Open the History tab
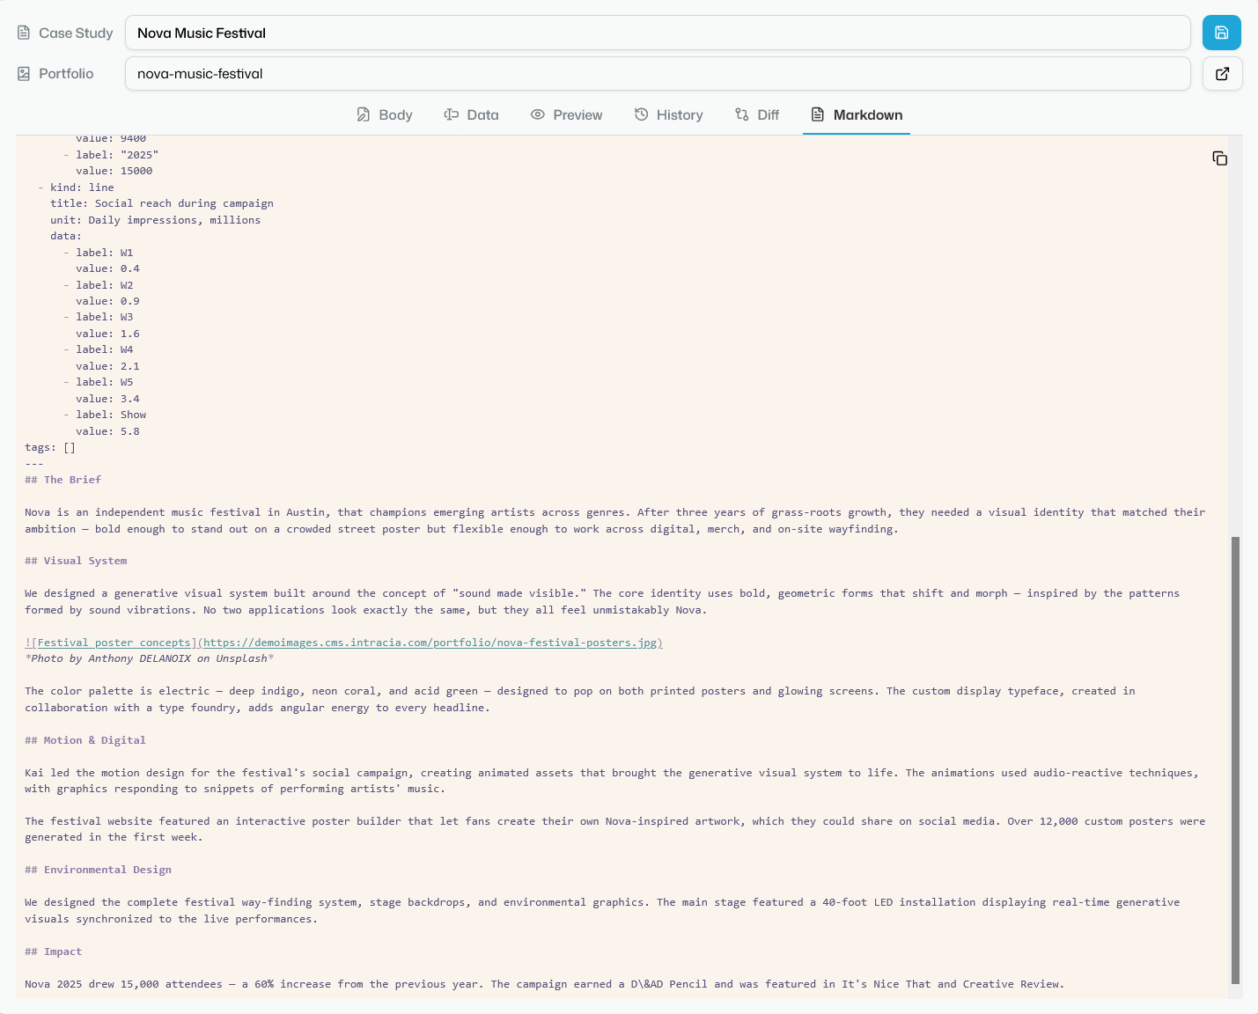Image resolution: width=1258 pixels, height=1014 pixels. 669,114
